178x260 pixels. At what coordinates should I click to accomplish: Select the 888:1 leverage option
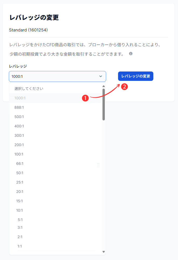point(19,107)
